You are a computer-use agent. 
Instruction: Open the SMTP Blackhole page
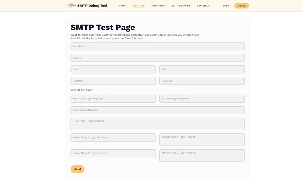tap(181, 5)
